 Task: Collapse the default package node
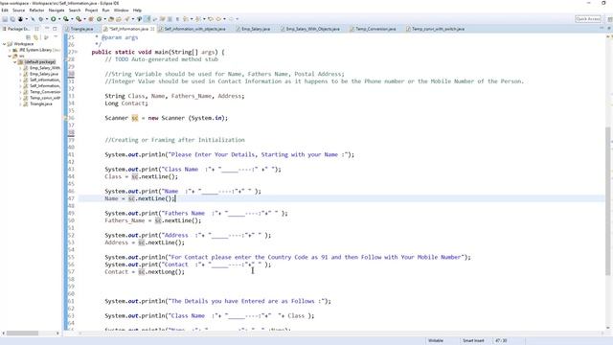coord(15,61)
